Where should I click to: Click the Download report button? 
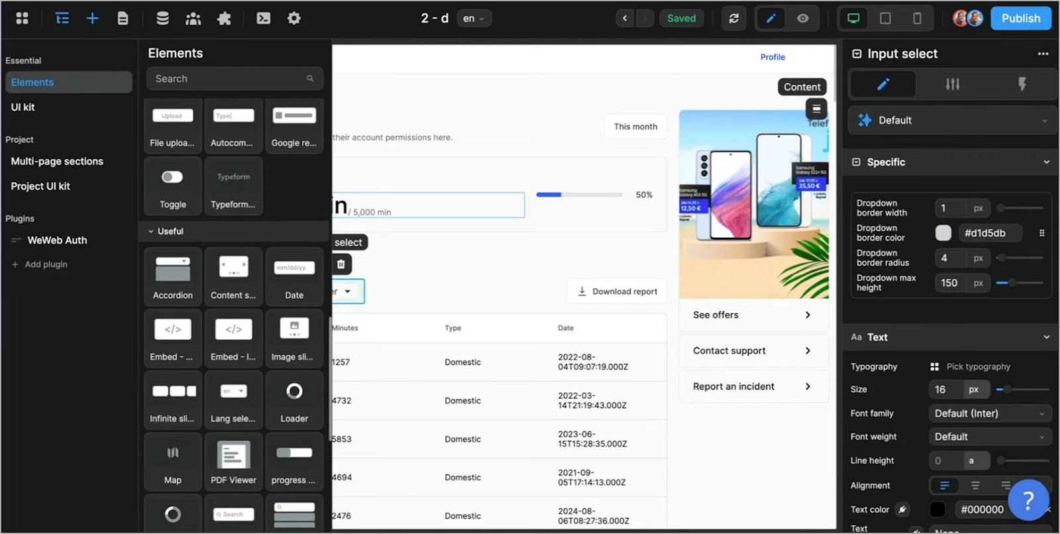tap(617, 292)
